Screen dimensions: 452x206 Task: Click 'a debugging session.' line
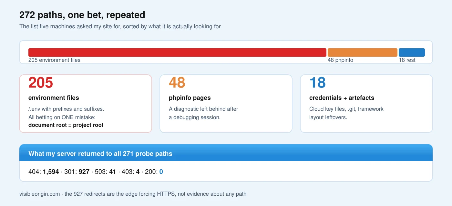pos(195,117)
